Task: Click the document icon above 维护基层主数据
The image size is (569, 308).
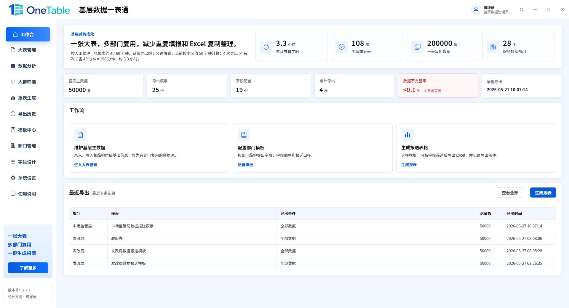Action: click(x=80, y=135)
